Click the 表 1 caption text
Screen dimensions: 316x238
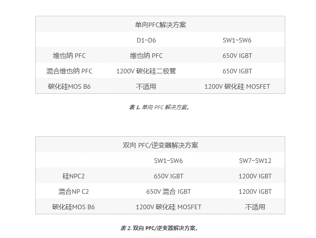click(x=160, y=108)
